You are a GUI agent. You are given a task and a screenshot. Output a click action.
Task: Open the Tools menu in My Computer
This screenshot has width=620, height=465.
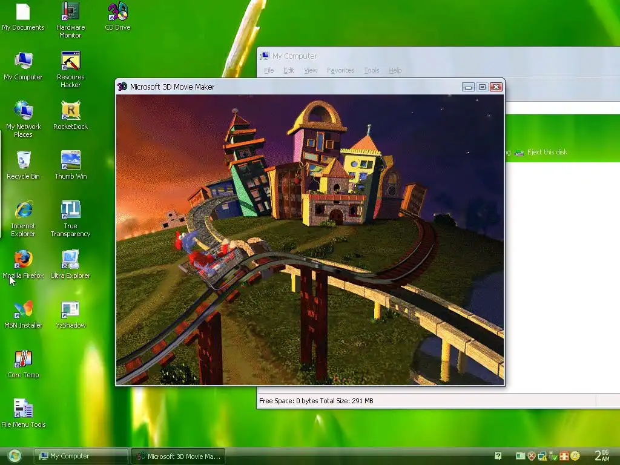point(372,70)
